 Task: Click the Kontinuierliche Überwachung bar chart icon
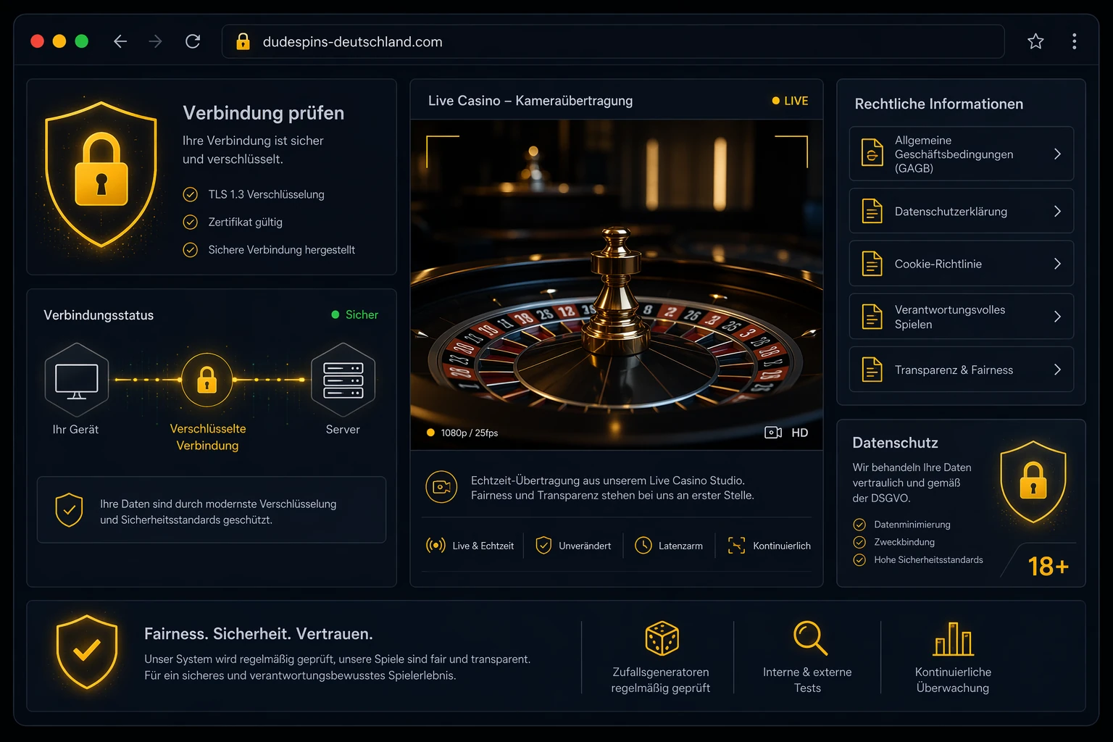pos(953,638)
